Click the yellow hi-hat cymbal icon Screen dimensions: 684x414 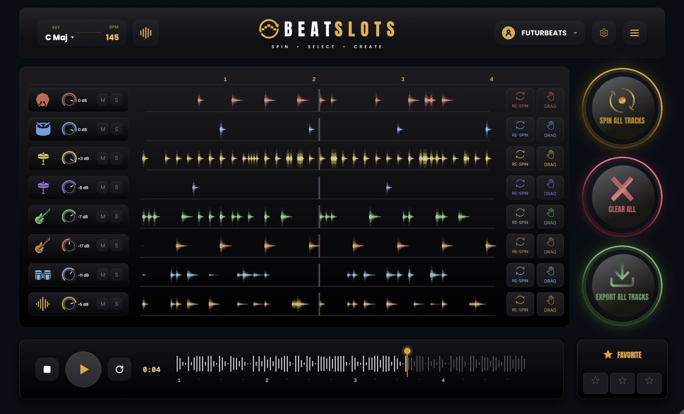(x=43, y=158)
